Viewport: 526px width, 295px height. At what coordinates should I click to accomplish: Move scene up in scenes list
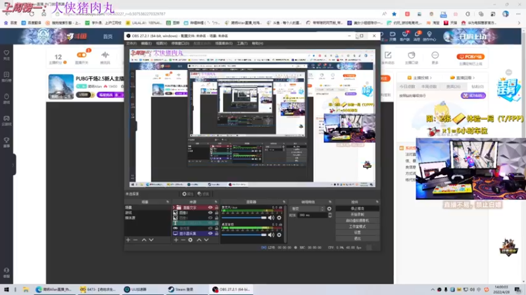pyautogui.click(x=144, y=240)
